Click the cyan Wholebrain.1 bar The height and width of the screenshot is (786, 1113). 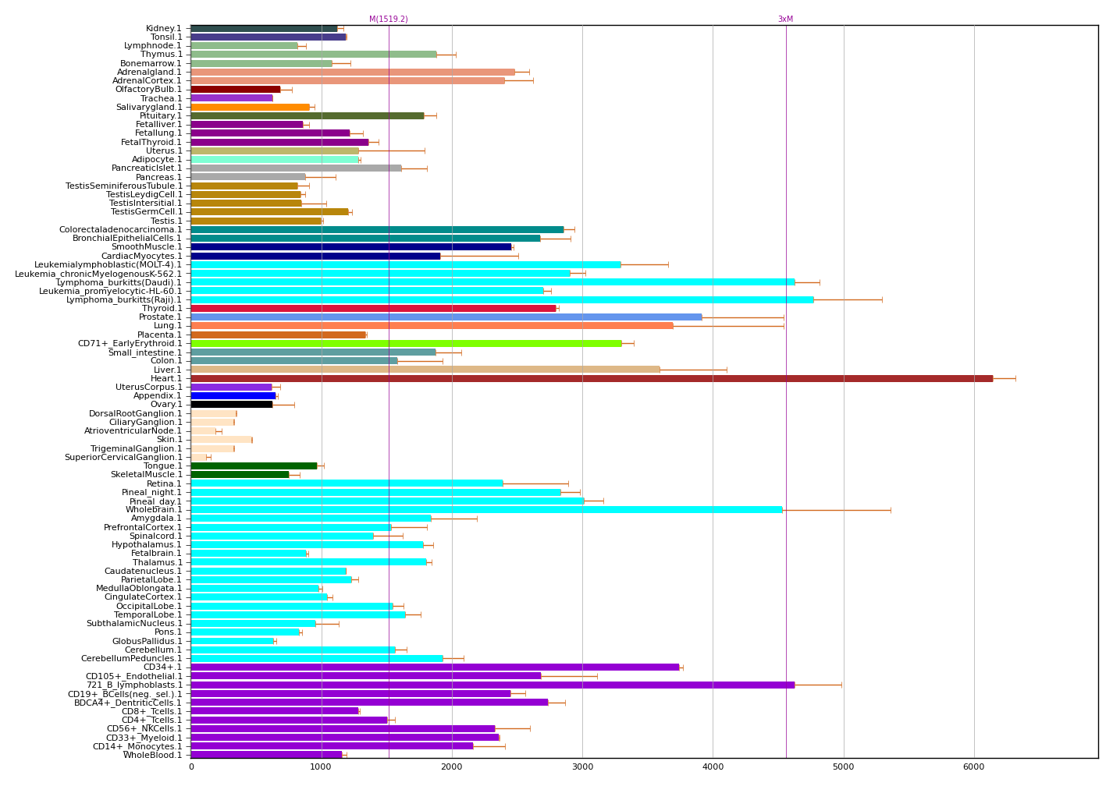coord(486,509)
